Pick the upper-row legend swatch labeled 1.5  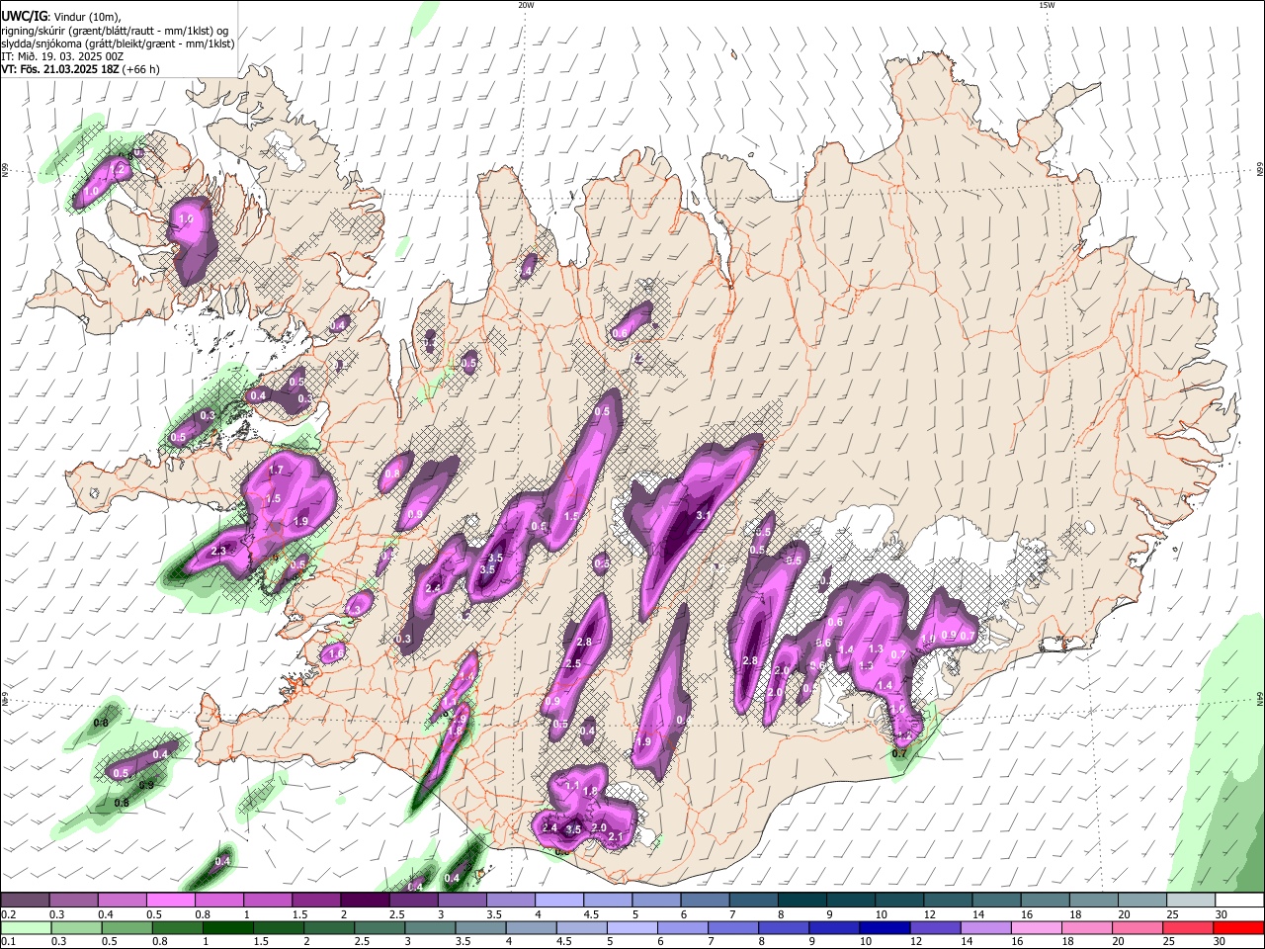coord(315,900)
